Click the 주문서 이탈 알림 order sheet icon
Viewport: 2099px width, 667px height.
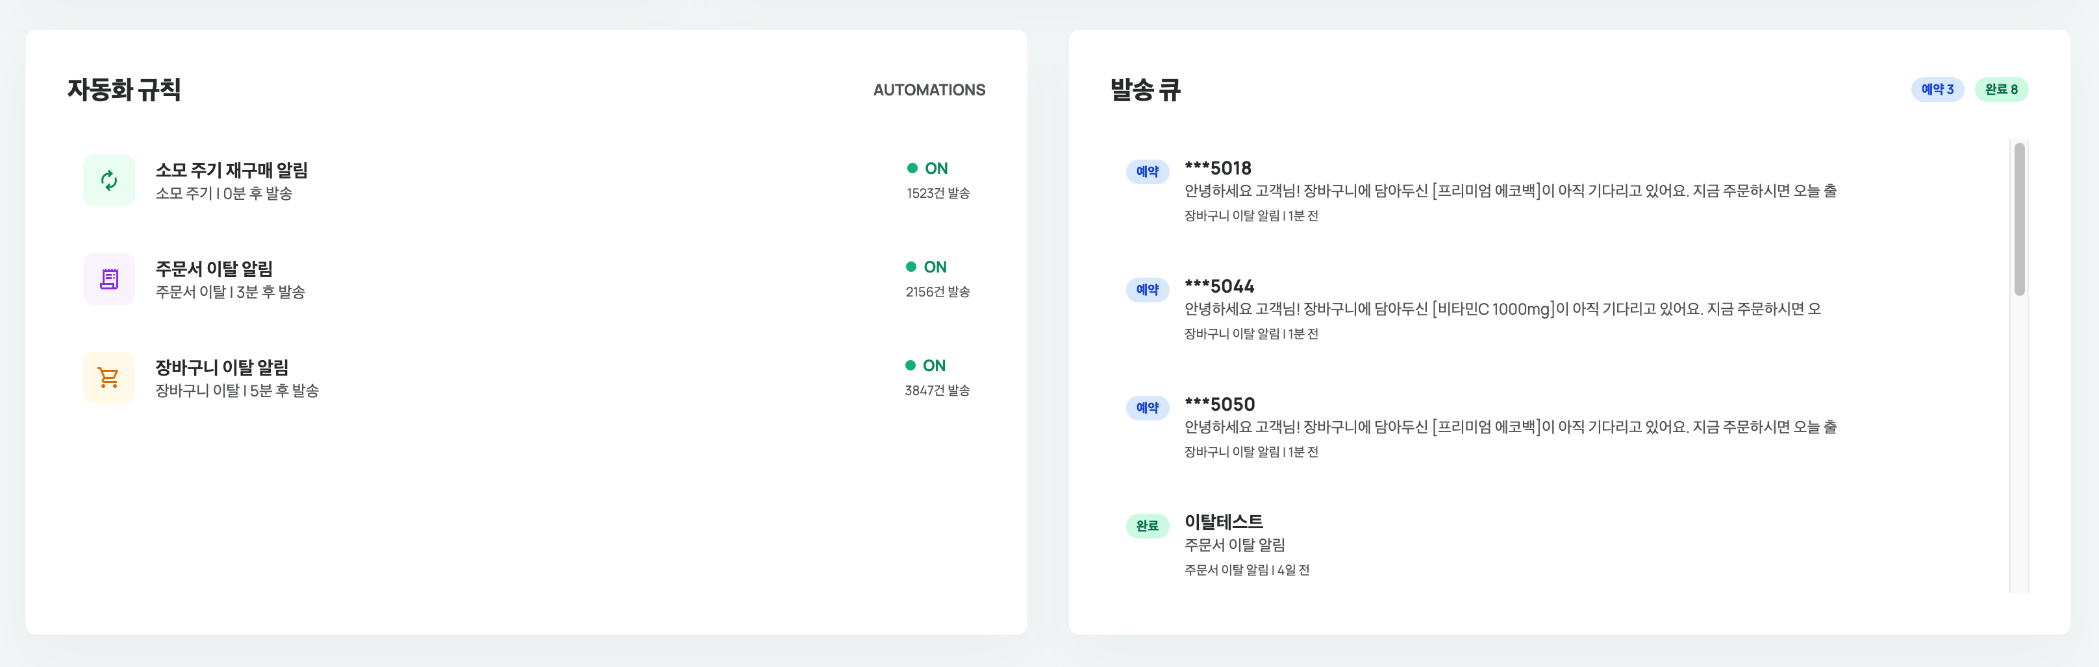(x=108, y=278)
